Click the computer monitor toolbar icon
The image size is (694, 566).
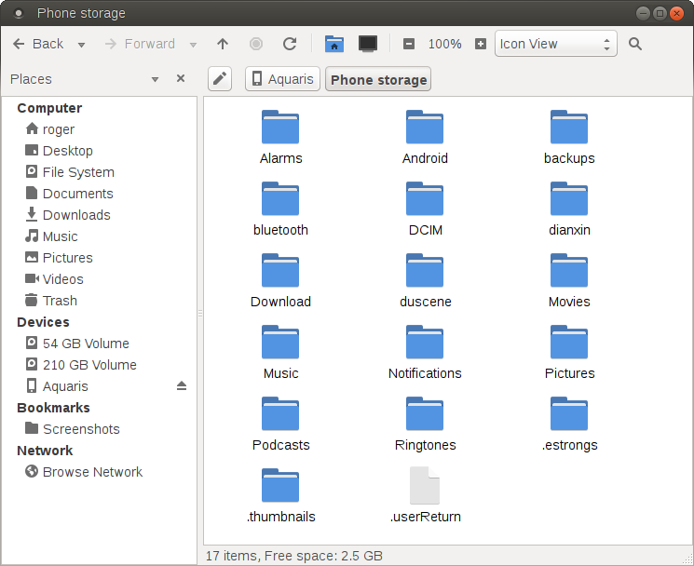click(x=368, y=44)
